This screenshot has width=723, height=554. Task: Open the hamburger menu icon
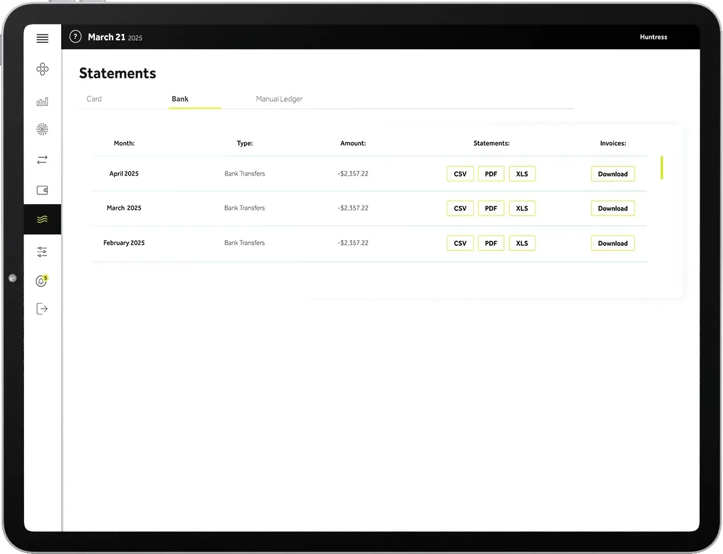[x=42, y=38]
